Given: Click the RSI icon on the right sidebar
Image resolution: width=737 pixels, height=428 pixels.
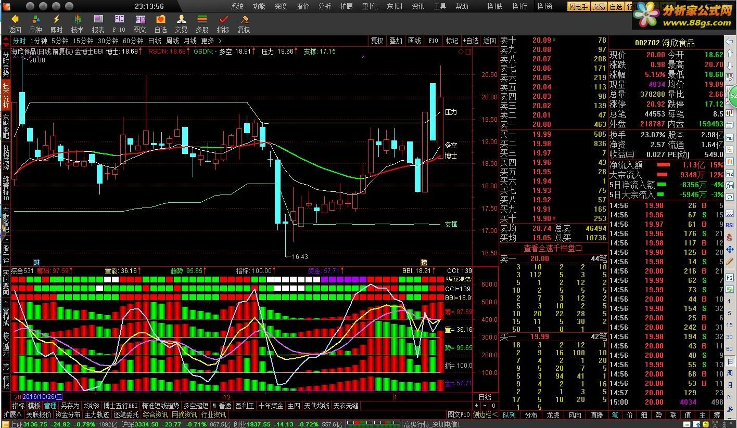Looking at the screenshot, I should click(730, 225).
